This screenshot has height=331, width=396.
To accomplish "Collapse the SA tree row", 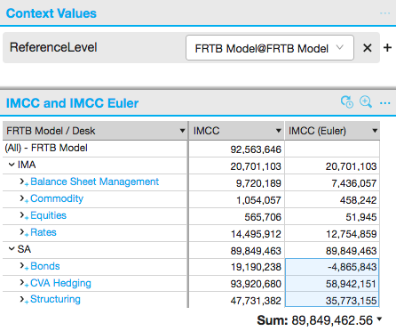I will click(12, 248).
